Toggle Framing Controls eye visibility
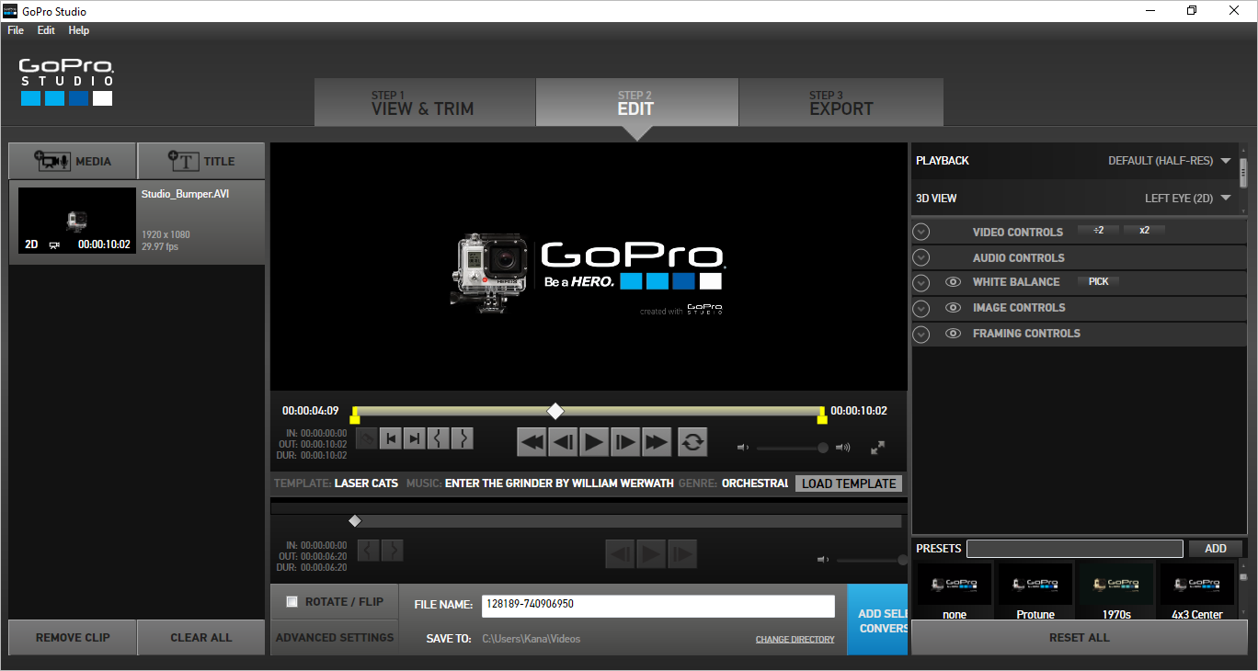The height and width of the screenshot is (671, 1258). tap(954, 334)
